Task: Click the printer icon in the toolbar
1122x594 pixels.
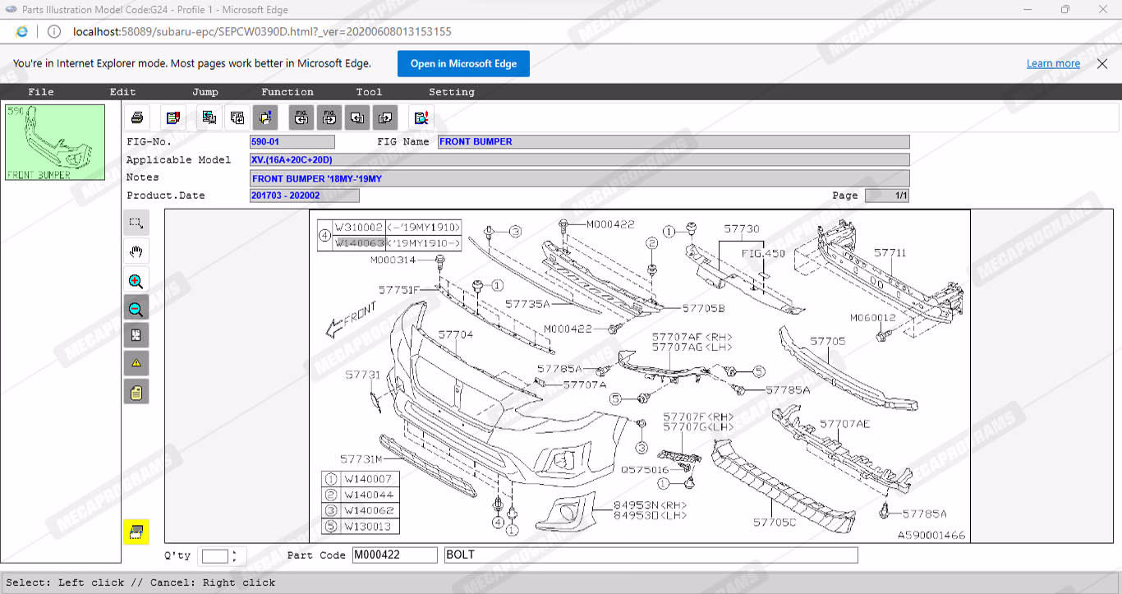Action: tap(137, 117)
